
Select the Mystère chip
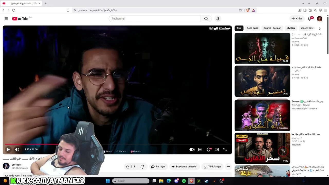tap(291, 28)
